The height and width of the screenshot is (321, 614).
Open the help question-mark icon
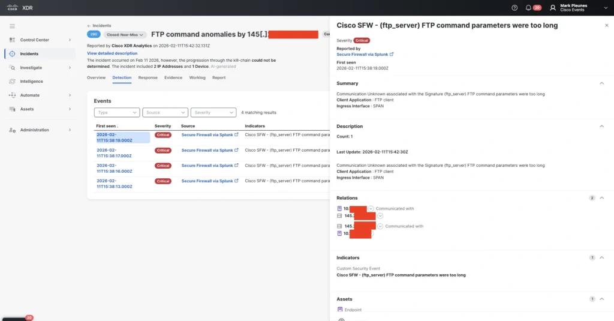pyautogui.click(x=514, y=8)
